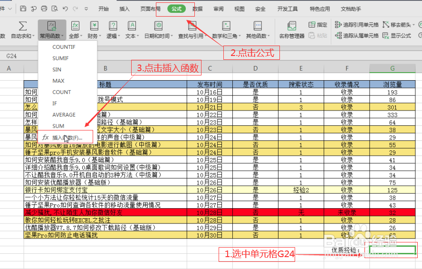Open the 插入 ribbon tab
This screenshot has height=269, width=422.
click(x=125, y=9)
